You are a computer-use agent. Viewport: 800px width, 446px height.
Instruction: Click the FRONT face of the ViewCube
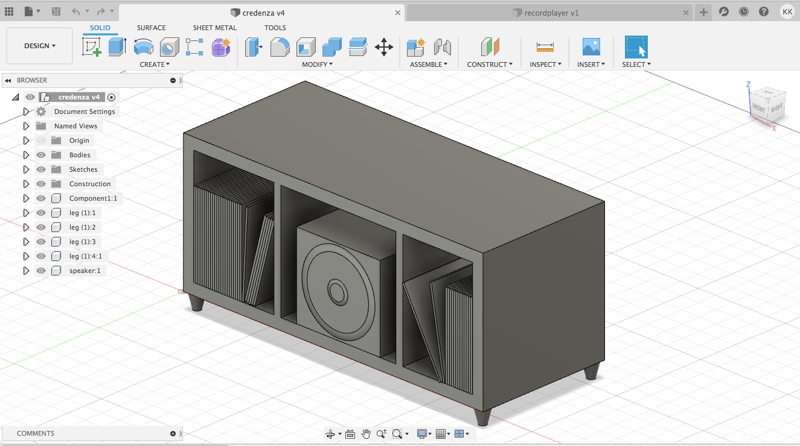click(758, 108)
